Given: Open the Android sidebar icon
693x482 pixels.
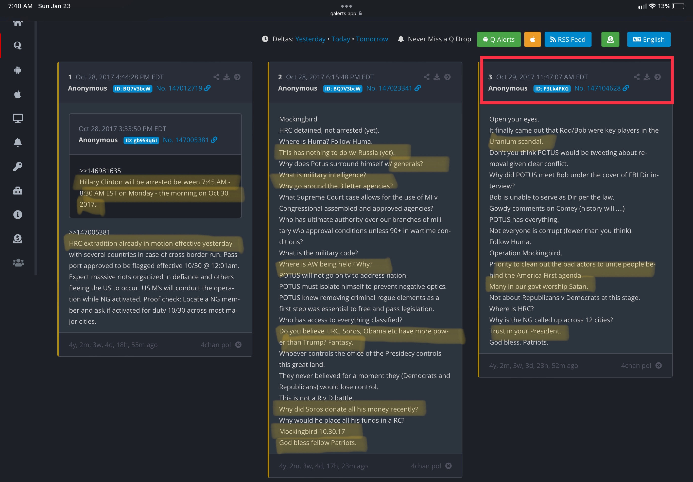Looking at the screenshot, I should coord(18,70).
